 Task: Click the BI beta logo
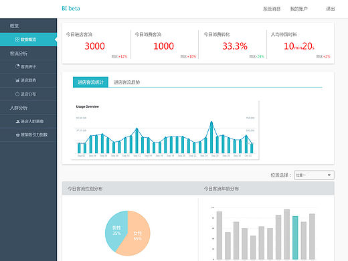click(71, 9)
